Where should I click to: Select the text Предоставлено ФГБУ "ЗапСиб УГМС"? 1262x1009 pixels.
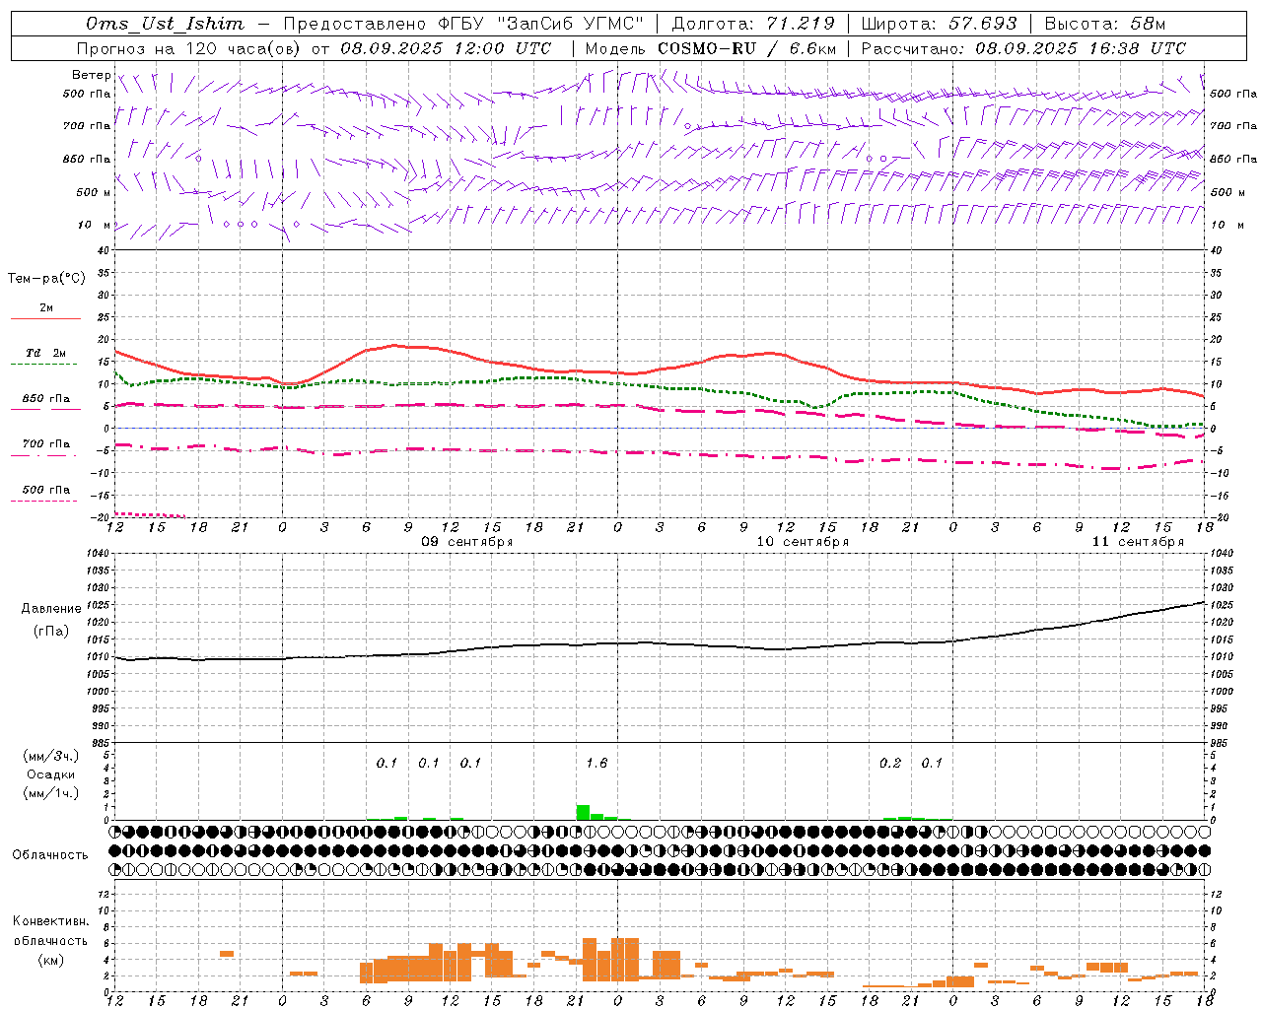[463, 24]
